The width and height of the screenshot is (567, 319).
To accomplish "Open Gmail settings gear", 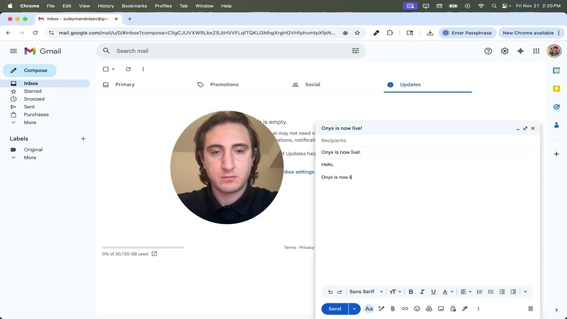I will (x=505, y=51).
